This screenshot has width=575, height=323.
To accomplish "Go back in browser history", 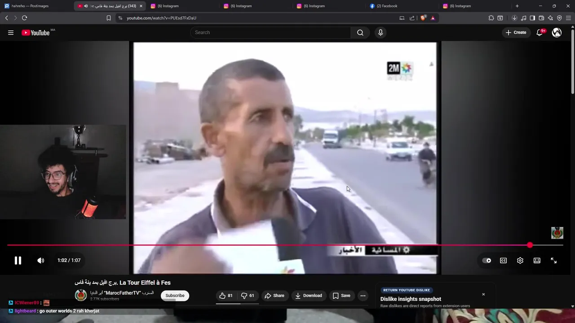I will (6, 18).
